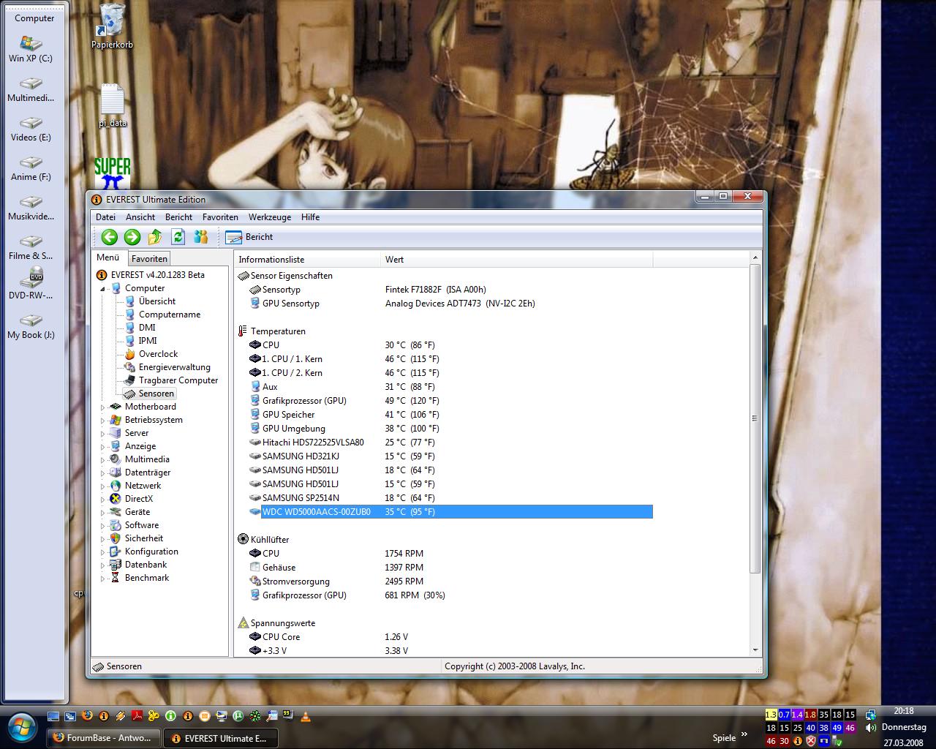Image resolution: width=936 pixels, height=749 pixels.
Task: Select the Sensoren tree item
Action: point(156,394)
